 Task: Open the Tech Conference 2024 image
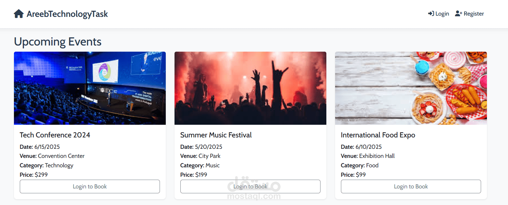tap(90, 88)
